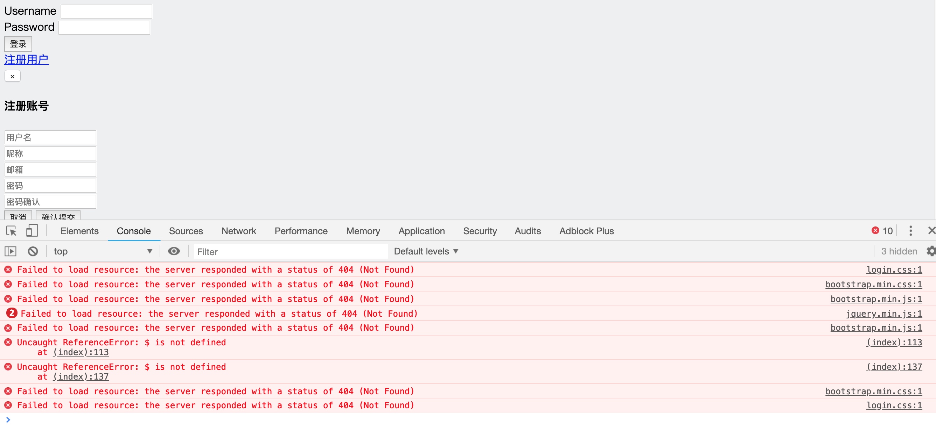This screenshot has height=446, width=936.
Task: Clear console with the ban icon
Action: pyautogui.click(x=33, y=251)
